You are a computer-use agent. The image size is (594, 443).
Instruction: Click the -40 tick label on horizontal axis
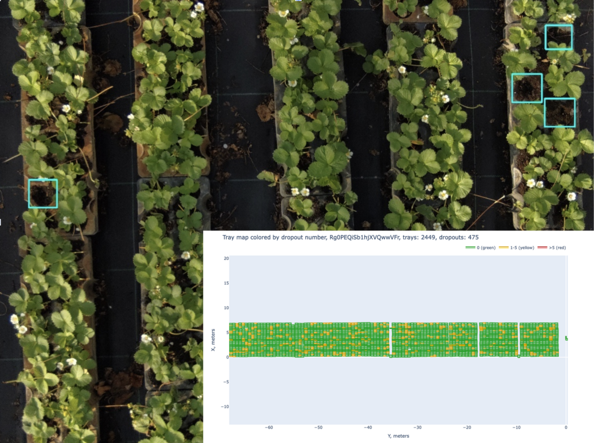click(368, 428)
